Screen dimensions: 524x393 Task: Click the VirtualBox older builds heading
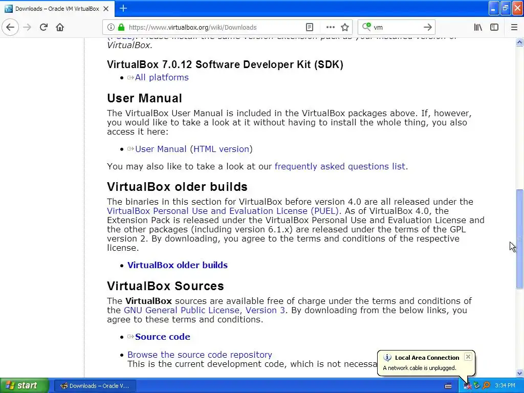177,187
